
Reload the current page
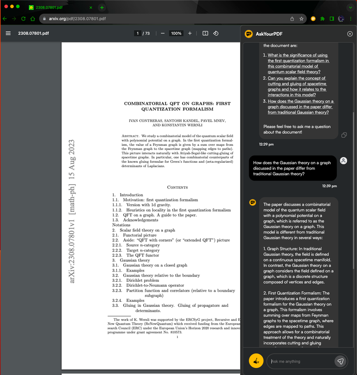[x=23, y=19]
